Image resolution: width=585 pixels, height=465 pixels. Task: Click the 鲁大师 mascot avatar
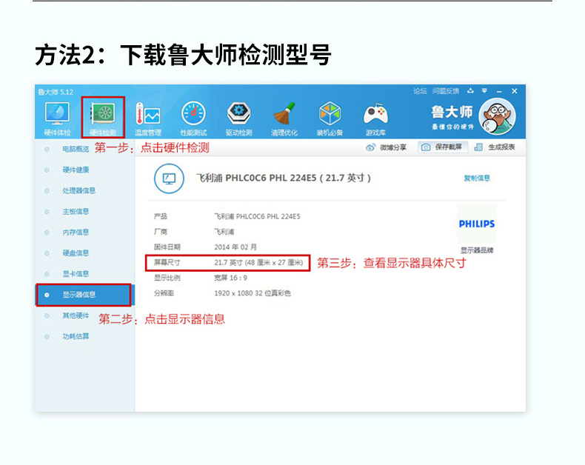(x=498, y=116)
